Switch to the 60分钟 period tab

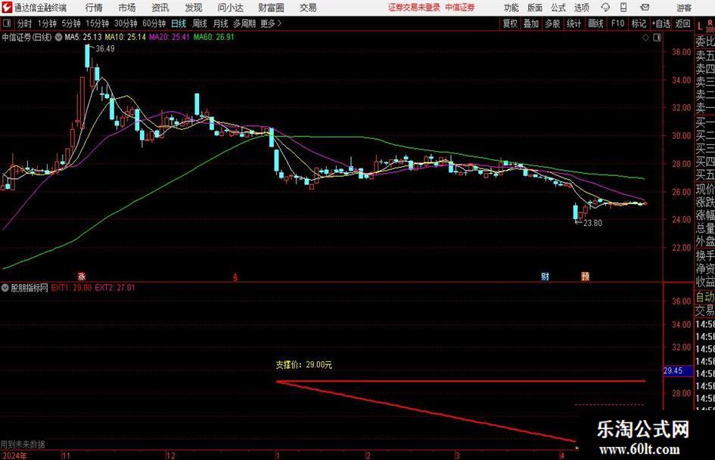pyautogui.click(x=154, y=23)
